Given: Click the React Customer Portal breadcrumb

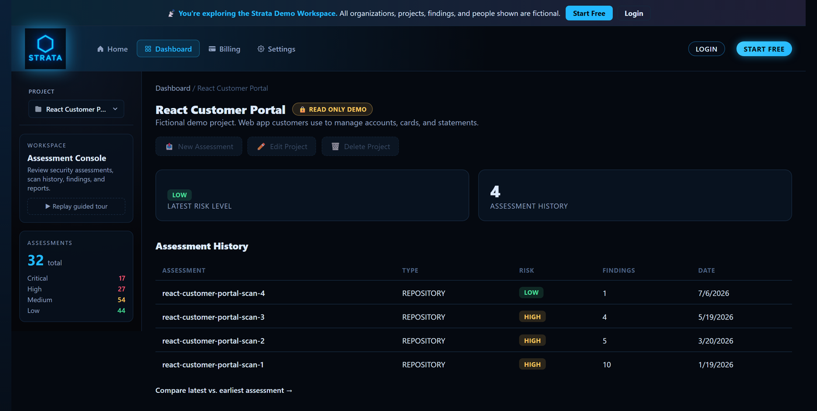Looking at the screenshot, I should [x=233, y=88].
